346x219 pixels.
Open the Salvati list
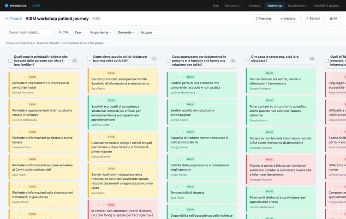[312, 18]
